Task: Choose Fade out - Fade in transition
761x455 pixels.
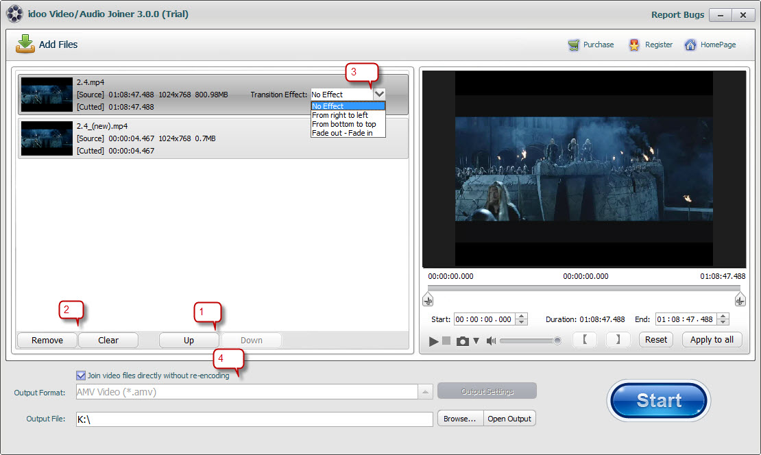Action: coord(348,133)
